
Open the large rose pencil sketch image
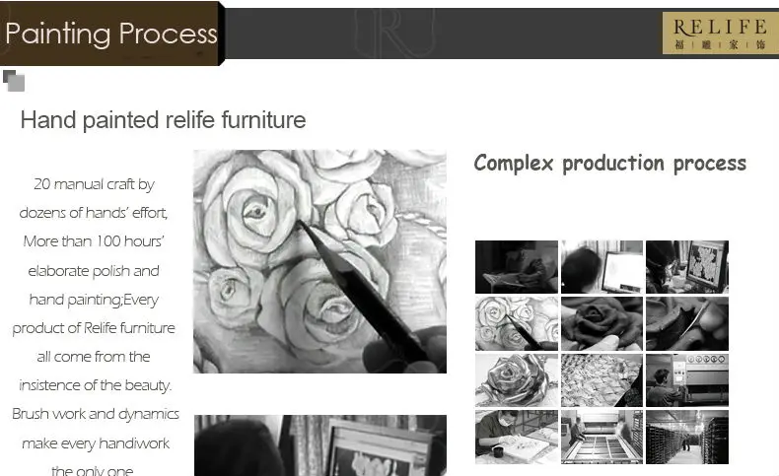tap(319, 261)
